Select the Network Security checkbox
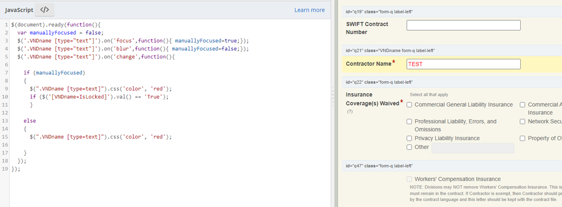Viewport: 562px width, 207px height. pyautogui.click(x=522, y=121)
